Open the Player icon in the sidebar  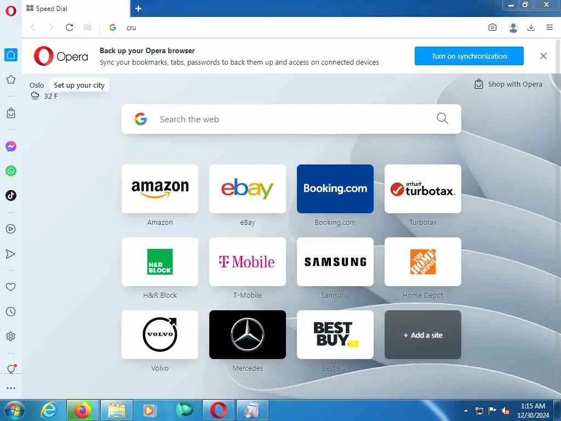pyautogui.click(x=11, y=229)
